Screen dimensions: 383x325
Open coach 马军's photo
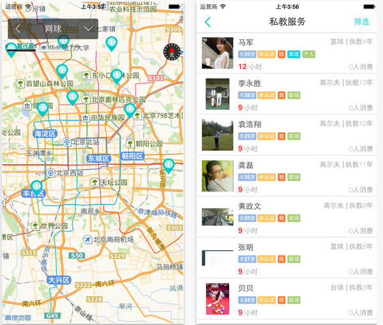(218, 53)
